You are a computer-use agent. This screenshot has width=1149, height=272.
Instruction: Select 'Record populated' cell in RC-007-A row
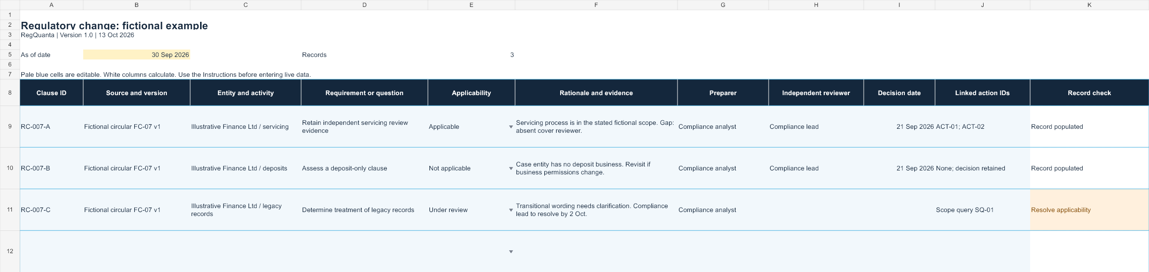click(1089, 126)
